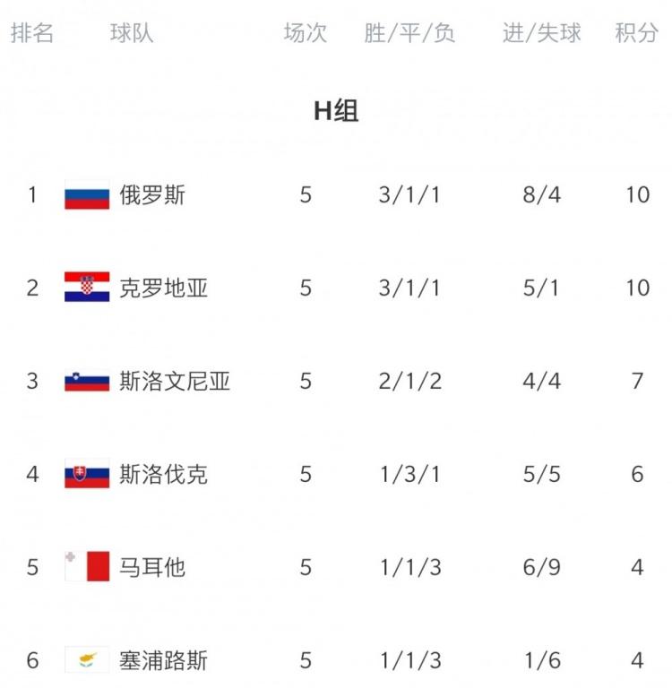The width and height of the screenshot is (672, 688).
Task: Click the 排名 column header
Action: (x=32, y=33)
